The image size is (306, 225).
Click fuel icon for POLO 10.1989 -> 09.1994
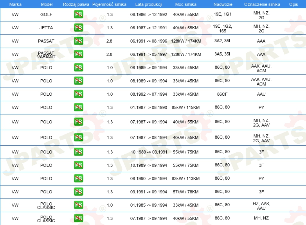78,165
